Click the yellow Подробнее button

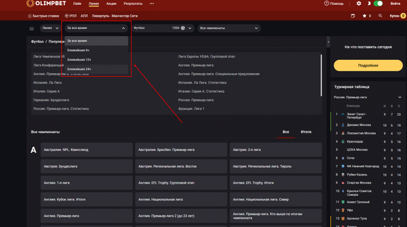368,65
